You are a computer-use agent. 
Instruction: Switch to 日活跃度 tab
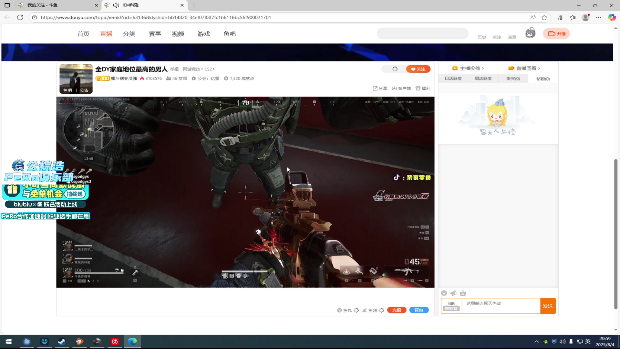(x=453, y=79)
